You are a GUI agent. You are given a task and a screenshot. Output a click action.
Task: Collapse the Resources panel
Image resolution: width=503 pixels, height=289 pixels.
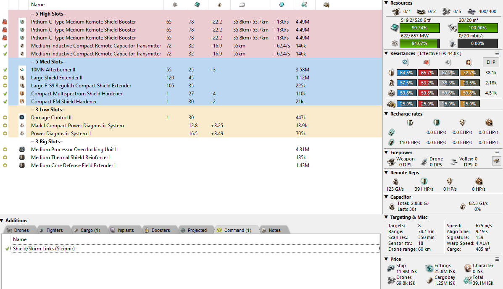coord(387,3)
